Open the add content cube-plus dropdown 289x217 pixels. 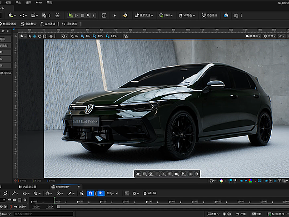[12, 16]
